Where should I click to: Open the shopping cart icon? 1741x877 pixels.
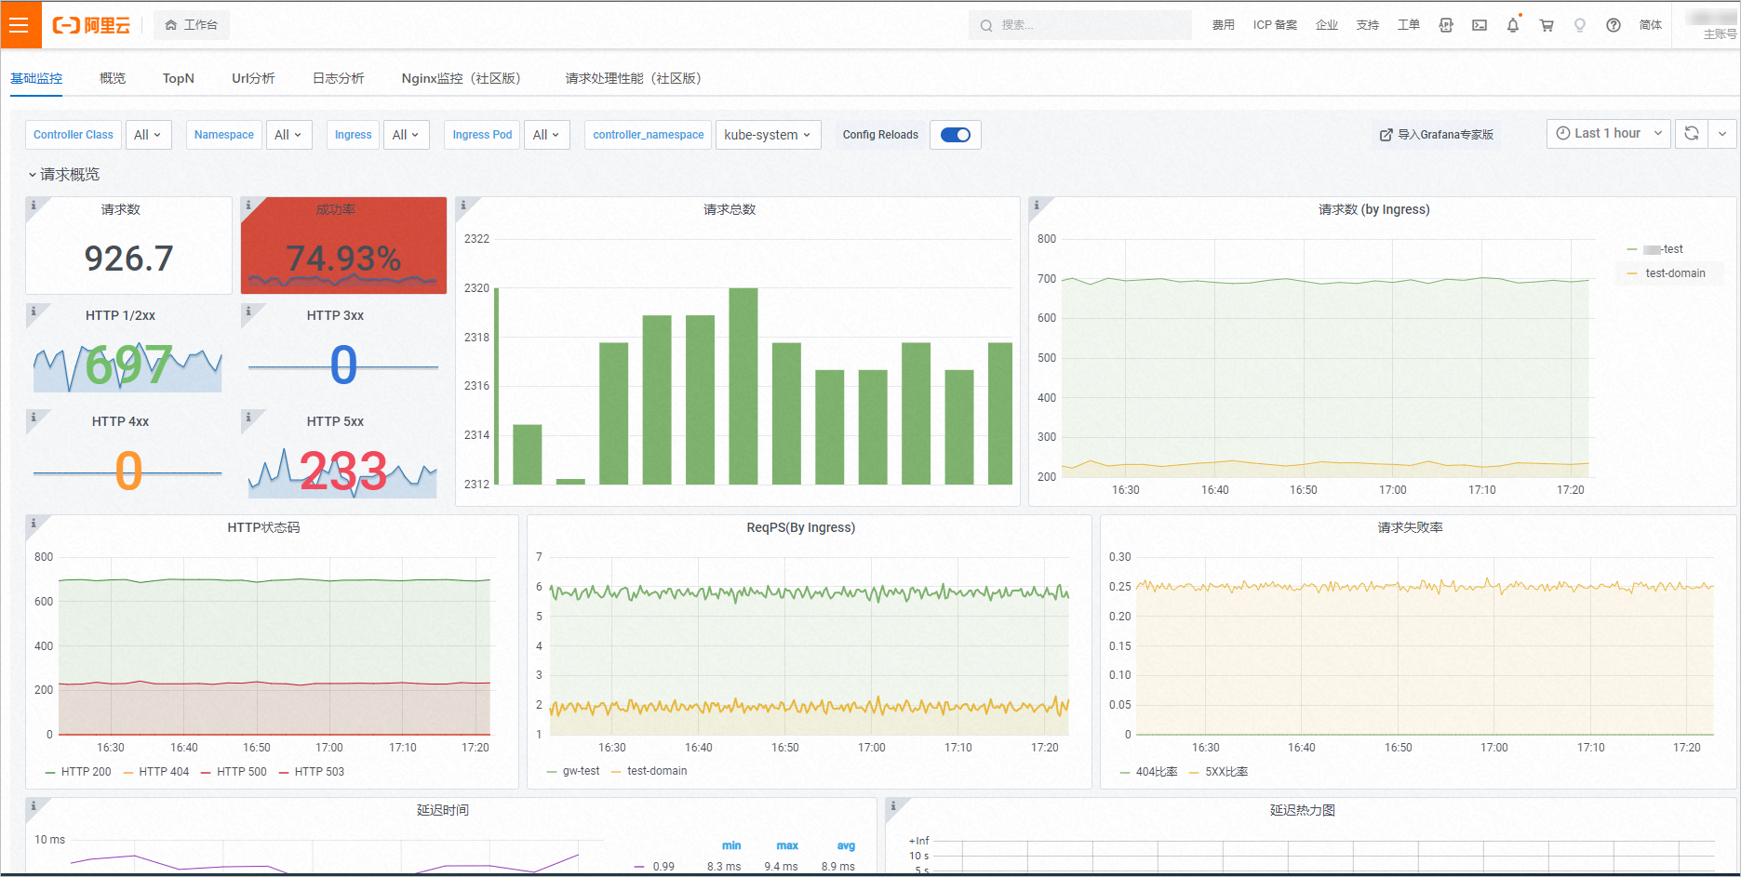point(1547,25)
